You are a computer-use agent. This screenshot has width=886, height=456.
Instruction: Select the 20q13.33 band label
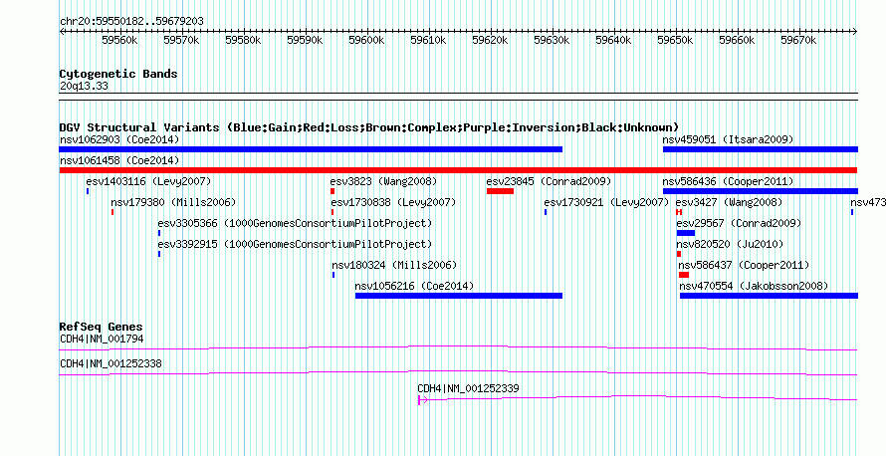point(84,87)
